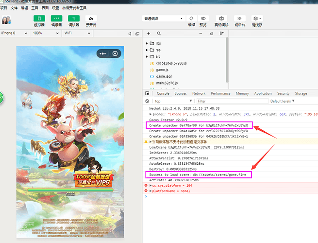Click the console Filter input
This screenshot has width=318, height=243.
coord(232,101)
